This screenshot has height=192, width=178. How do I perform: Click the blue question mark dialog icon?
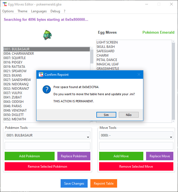pos(47,89)
